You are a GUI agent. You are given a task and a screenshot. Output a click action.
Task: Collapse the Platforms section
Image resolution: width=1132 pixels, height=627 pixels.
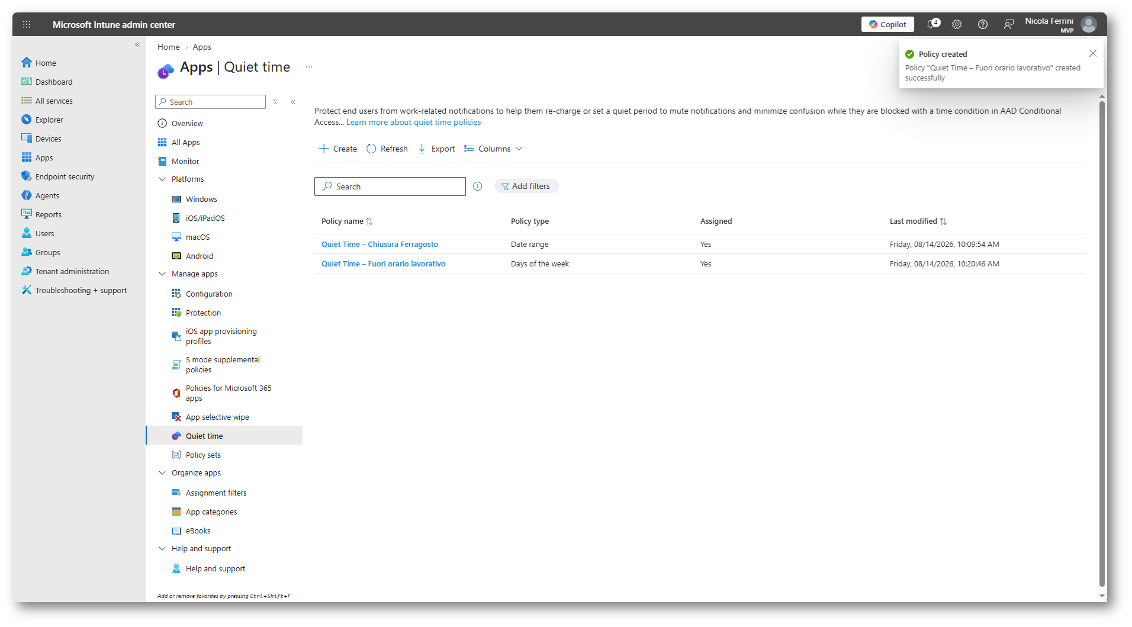[162, 179]
